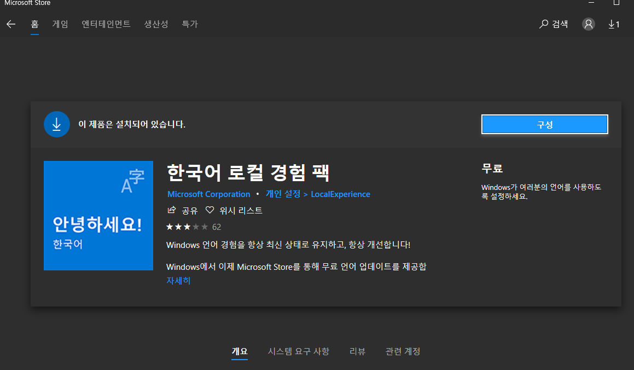Click the share icon next to 공유

coord(172,210)
